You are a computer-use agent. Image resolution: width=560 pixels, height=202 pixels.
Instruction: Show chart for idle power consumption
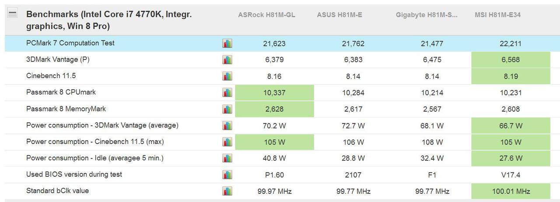pos(227,158)
